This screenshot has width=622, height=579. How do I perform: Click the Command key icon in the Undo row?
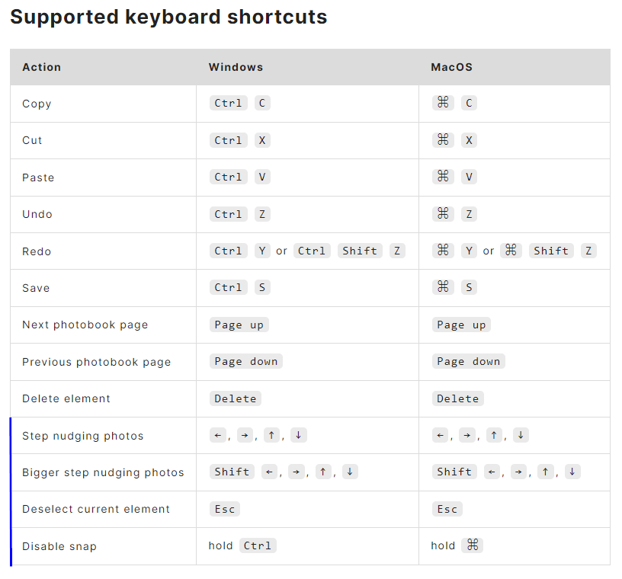click(443, 214)
